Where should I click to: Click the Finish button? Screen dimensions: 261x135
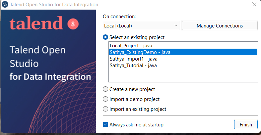246,125
